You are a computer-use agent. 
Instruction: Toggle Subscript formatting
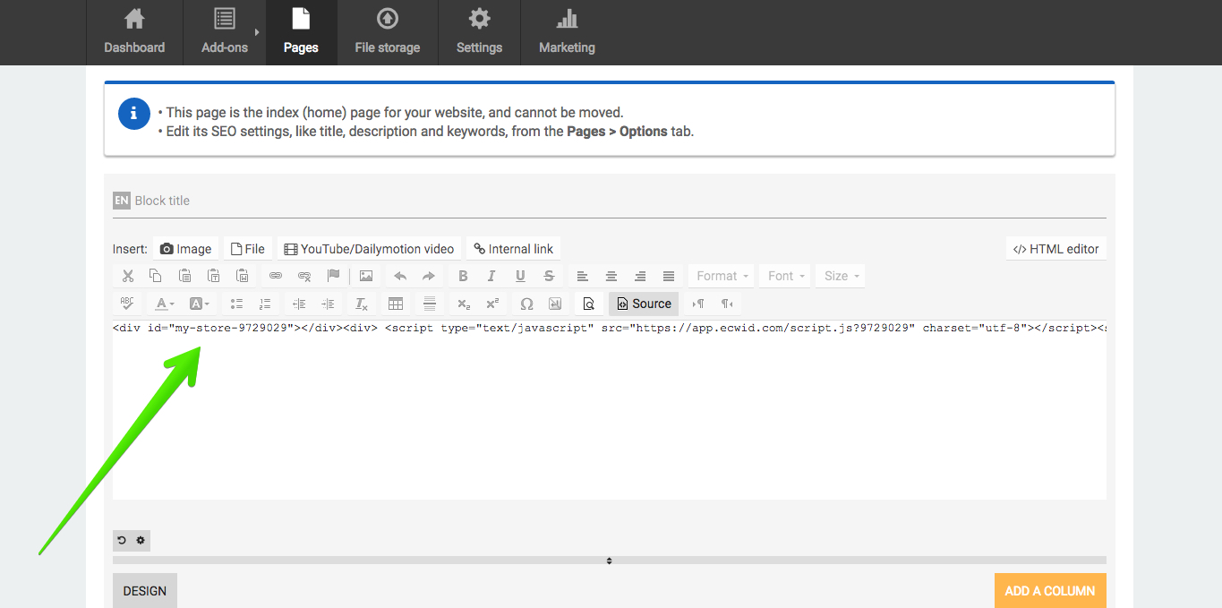[x=464, y=304]
